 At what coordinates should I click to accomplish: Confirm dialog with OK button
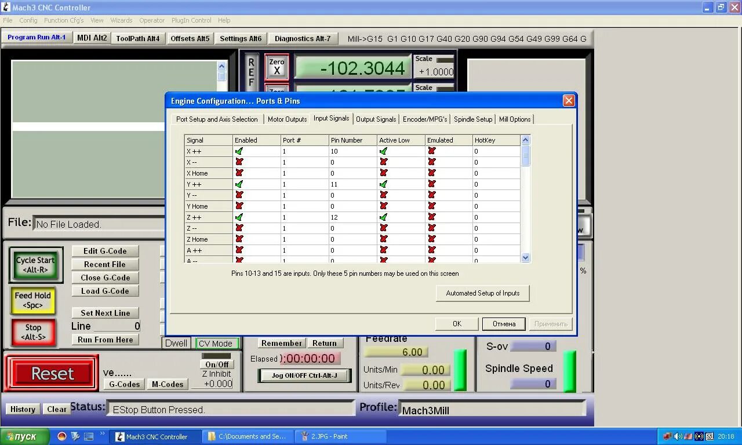(457, 324)
